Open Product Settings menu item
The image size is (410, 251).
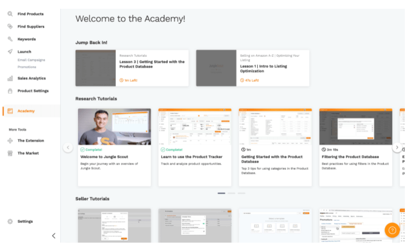click(x=33, y=91)
